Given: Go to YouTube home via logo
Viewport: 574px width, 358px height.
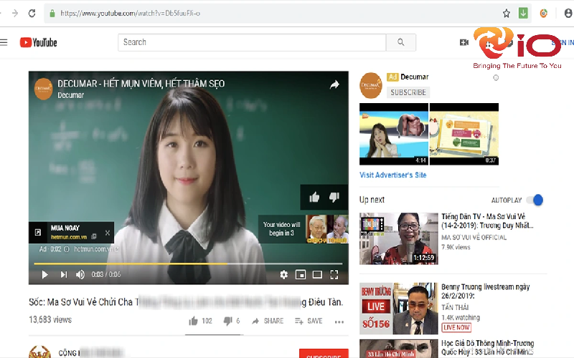Looking at the screenshot, I should 39,42.
